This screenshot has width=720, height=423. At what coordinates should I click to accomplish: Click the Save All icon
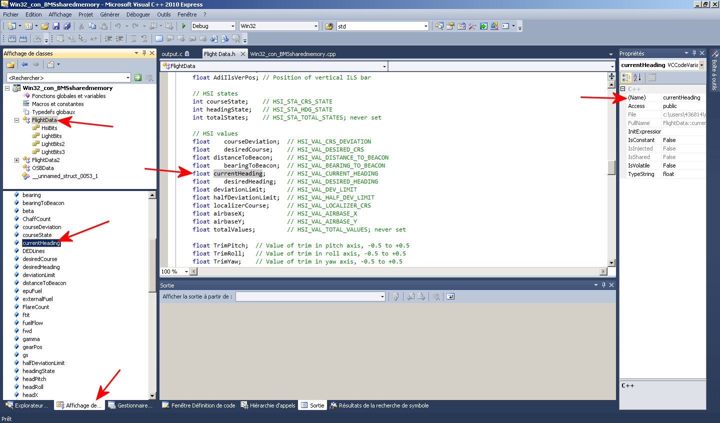pos(67,26)
